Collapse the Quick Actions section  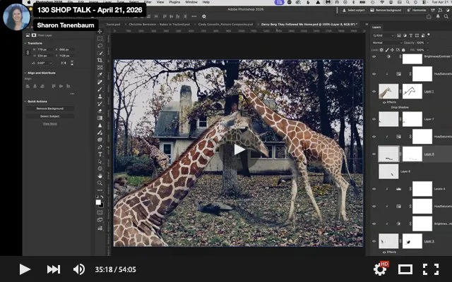click(x=25, y=102)
